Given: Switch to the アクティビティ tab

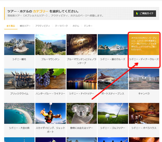Looking at the screenshot, I should click(43, 26).
